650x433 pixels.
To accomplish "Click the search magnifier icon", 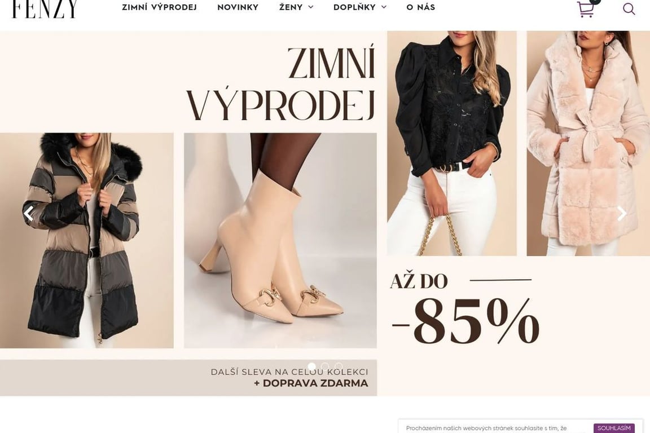I will [x=629, y=8].
